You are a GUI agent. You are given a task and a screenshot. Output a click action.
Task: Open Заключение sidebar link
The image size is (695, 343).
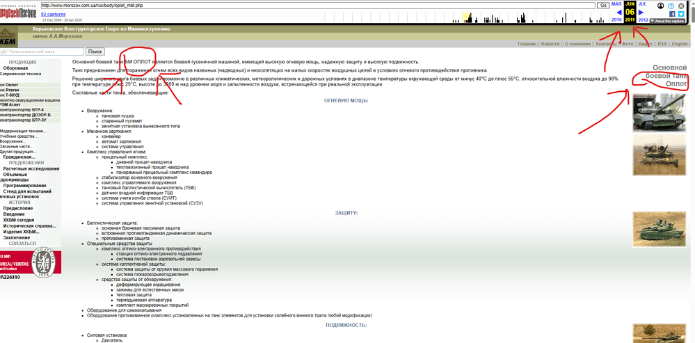click(x=17, y=237)
